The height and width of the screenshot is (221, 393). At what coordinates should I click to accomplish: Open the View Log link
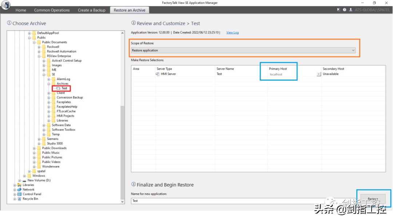click(233, 33)
